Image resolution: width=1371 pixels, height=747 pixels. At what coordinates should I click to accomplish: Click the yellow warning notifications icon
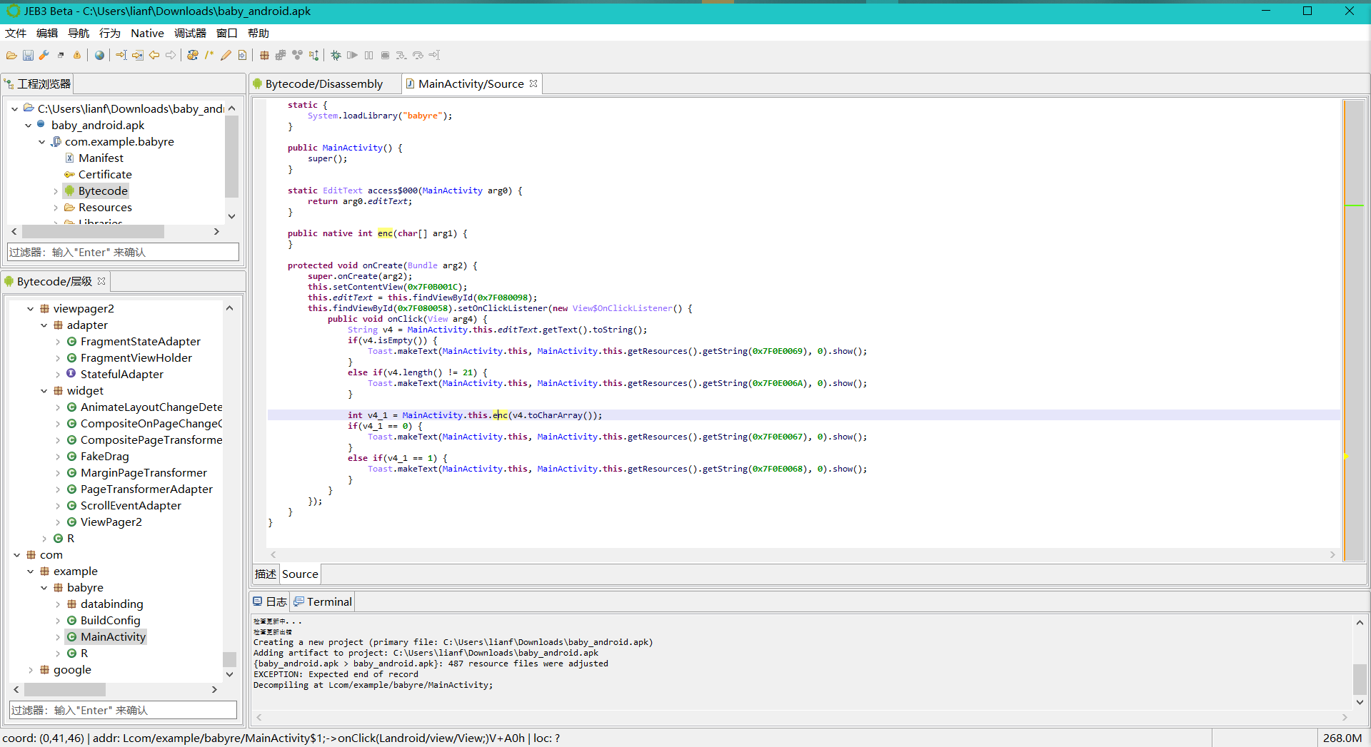[77, 56]
